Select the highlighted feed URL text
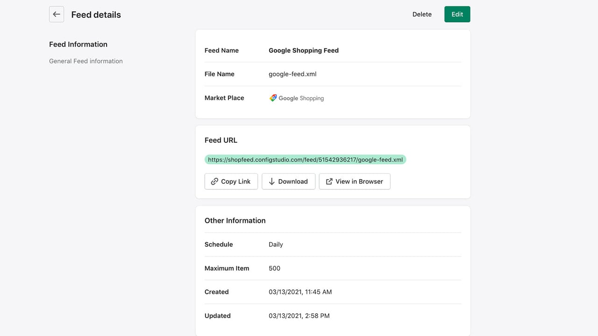The width and height of the screenshot is (598, 336). (x=306, y=160)
